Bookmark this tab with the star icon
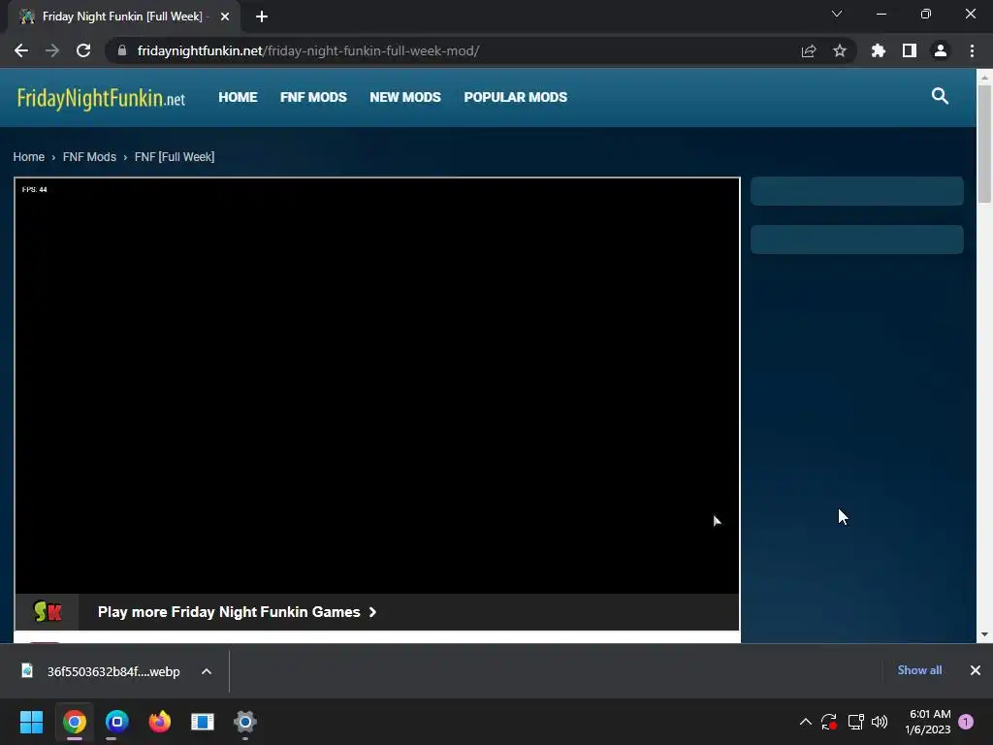Viewport: 993px width, 745px height. 839,50
